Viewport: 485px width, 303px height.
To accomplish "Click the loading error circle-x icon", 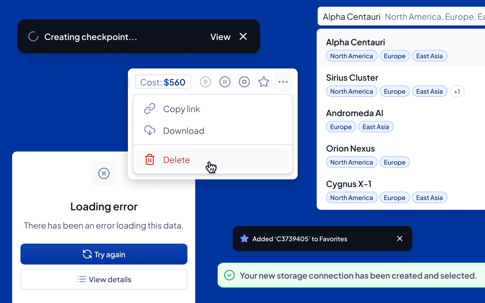I will [x=104, y=173].
